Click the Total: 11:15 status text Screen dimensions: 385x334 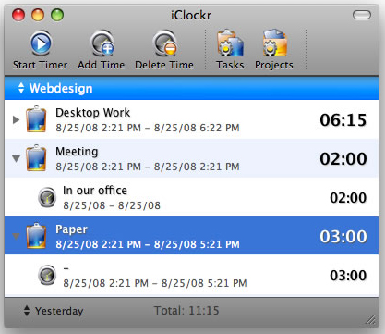186,311
